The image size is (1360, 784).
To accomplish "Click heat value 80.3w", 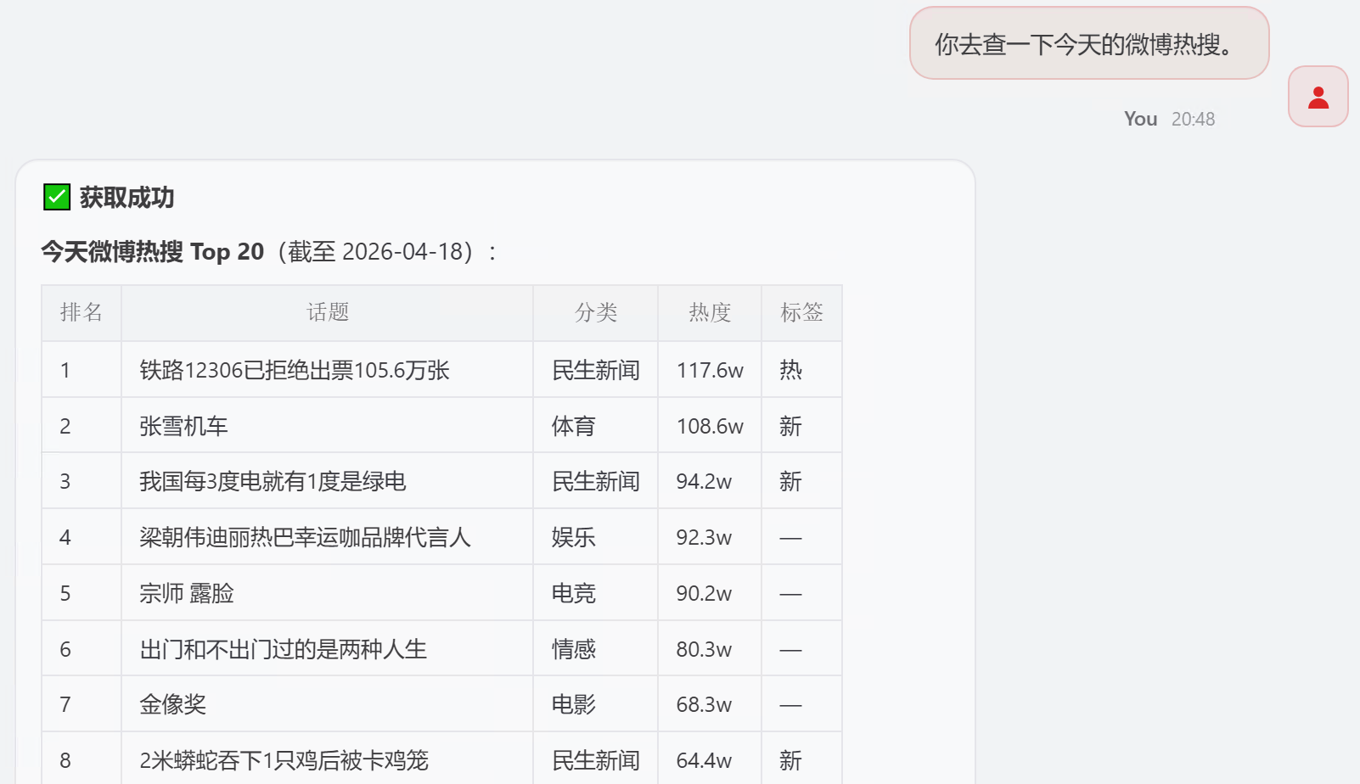I will click(704, 649).
